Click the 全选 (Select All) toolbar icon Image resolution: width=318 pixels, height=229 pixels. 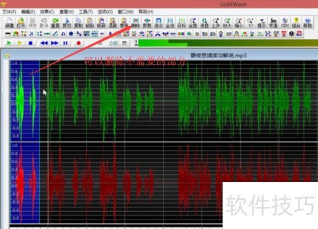[170, 23]
